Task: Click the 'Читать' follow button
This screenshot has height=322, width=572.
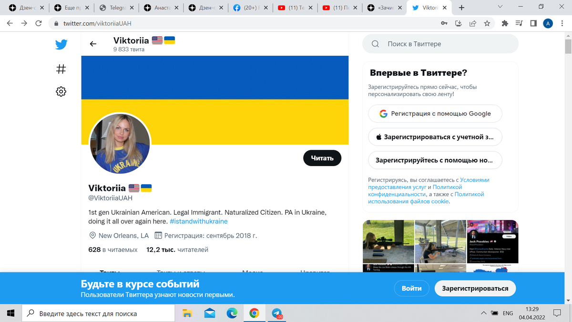Action: [322, 158]
